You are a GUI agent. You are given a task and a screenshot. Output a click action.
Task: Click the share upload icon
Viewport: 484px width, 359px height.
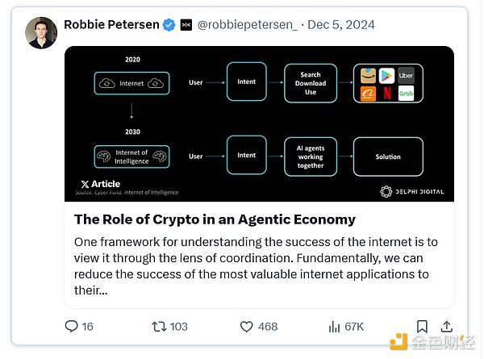(x=445, y=326)
